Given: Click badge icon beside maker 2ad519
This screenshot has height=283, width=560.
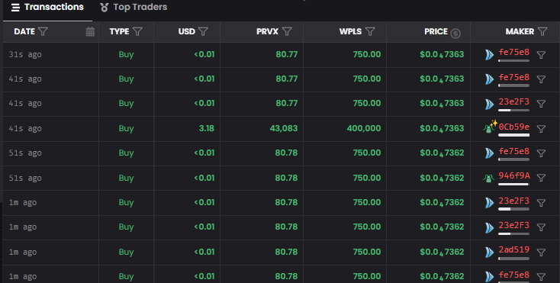Looking at the screenshot, I should point(489,252).
